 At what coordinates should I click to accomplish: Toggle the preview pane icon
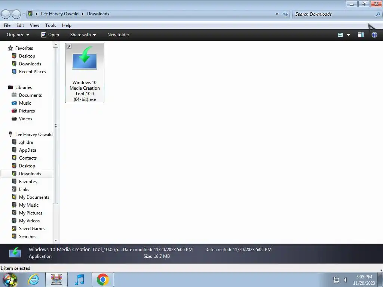pos(361,35)
